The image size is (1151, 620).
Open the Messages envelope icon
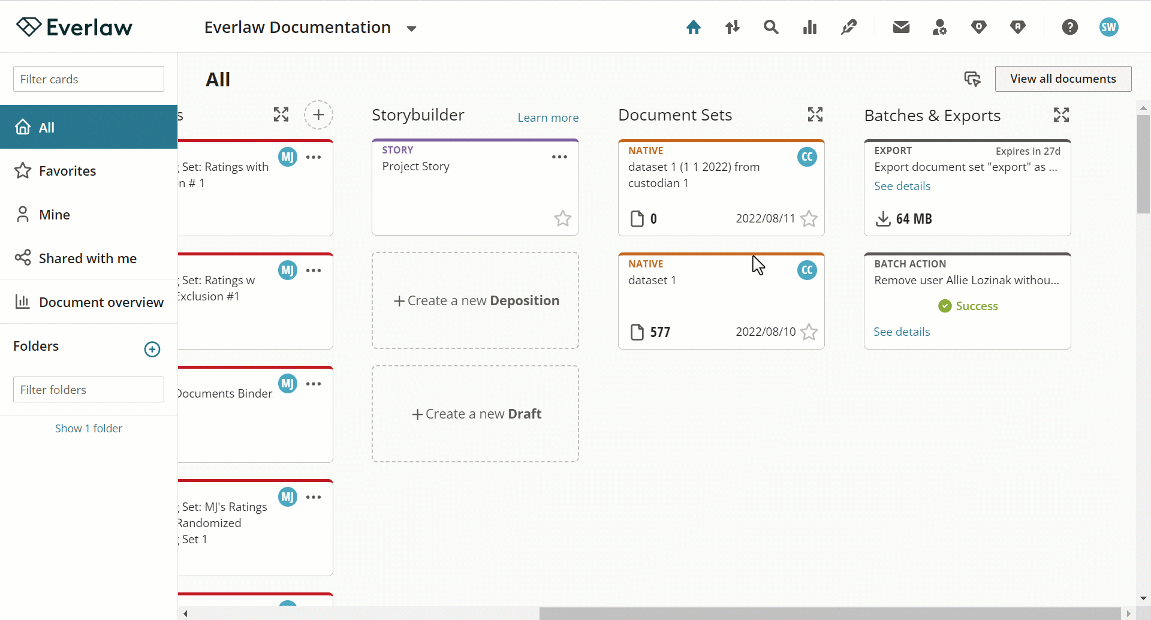(901, 27)
